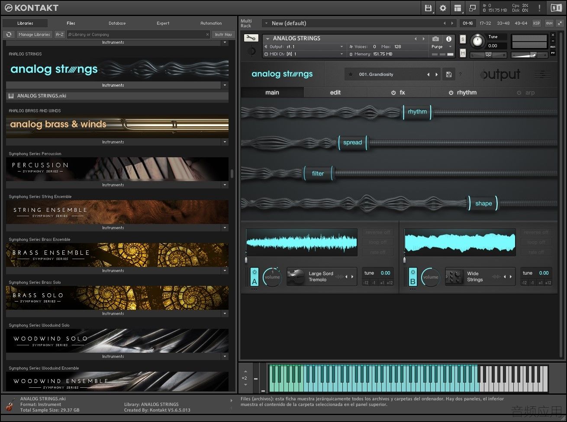Toggle layer A power button

pos(255,272)
